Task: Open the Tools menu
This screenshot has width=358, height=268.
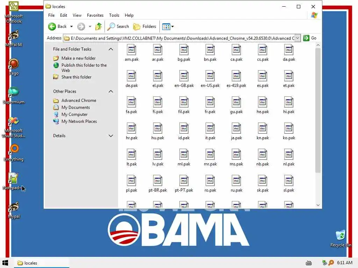Action: click(x=114, y=15)
